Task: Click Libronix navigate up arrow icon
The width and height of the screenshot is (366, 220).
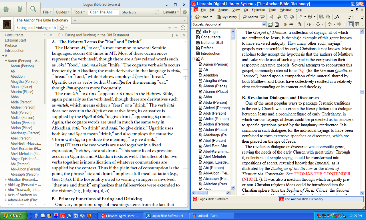Action: tap(309, 24)
